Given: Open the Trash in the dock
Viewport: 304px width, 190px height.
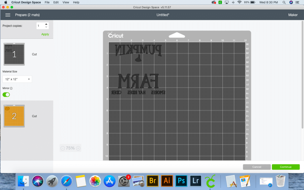Looking at the screenshot, I should tap(280, 180).
